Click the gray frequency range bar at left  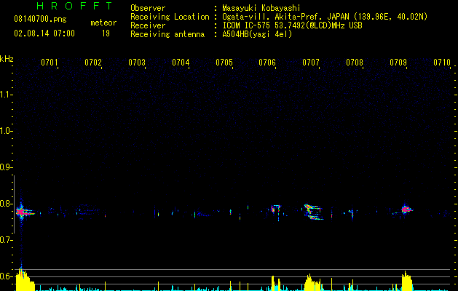[14, 204]
